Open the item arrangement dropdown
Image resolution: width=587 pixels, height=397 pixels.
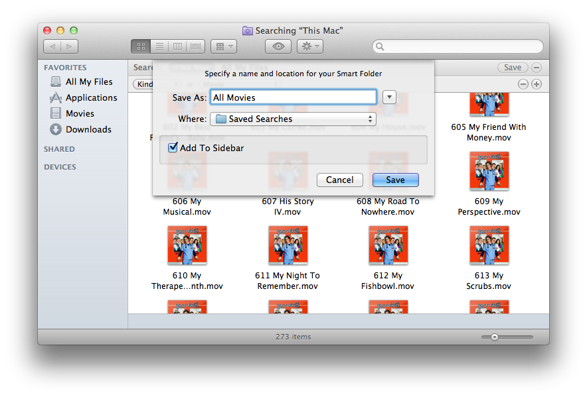pyautogui.click(x=224, y=46)
